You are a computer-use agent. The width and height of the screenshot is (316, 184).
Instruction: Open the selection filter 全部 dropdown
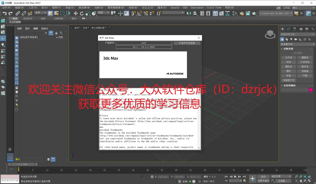tap(40, 13)
